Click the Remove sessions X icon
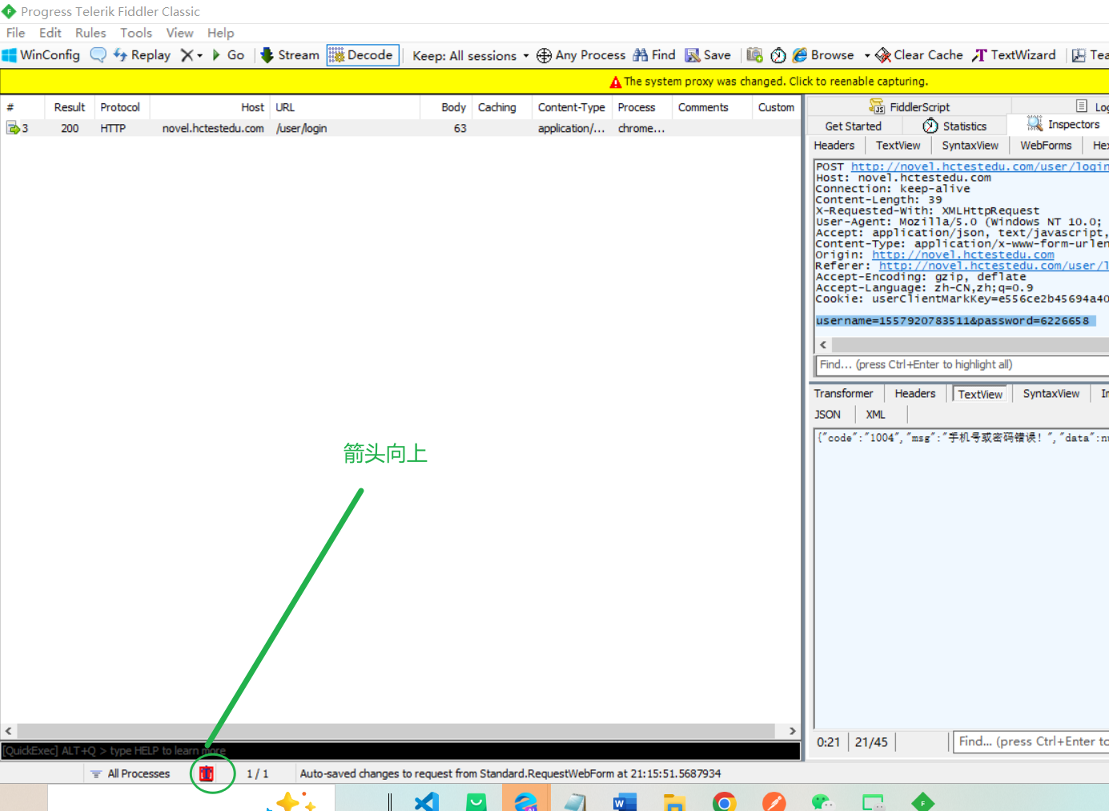Screen dimensions: 1109x811 click(x=187, y=54)
